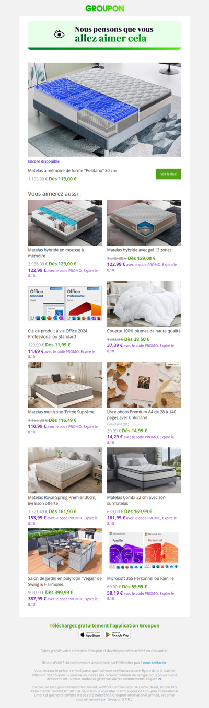The height and width of the screenshot is (708, 209).
Task: Click the Groupon logo at top
Action: tap(104, 8)
